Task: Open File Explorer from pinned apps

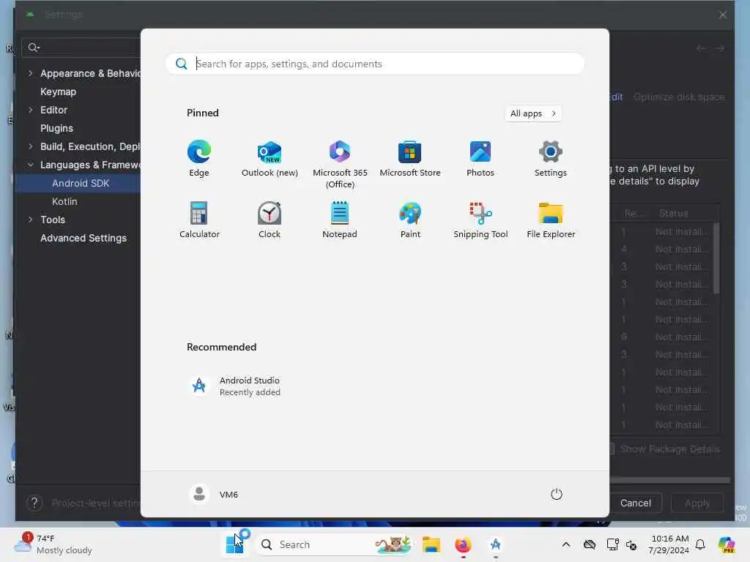Action: pos(551,220)
